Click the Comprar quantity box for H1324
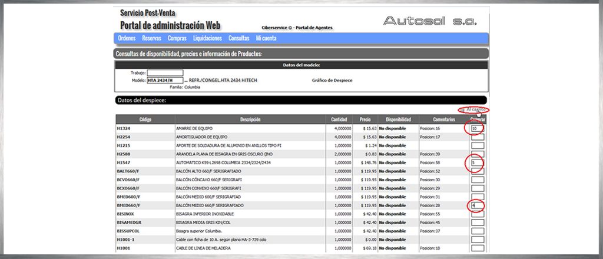603x259 pixels. coord(477,128)
